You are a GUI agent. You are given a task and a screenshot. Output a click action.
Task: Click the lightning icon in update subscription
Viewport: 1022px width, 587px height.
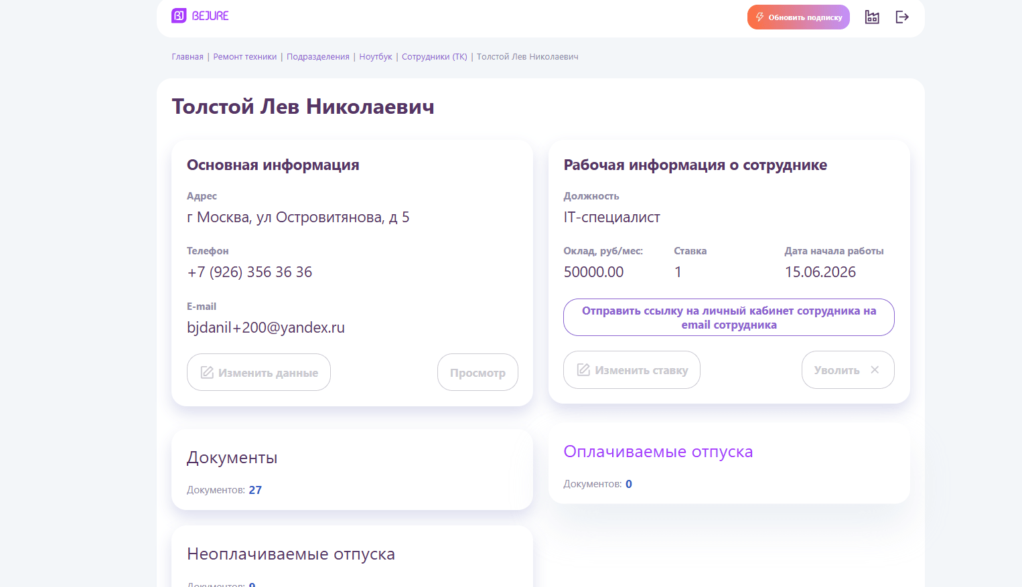pos(759,17)
